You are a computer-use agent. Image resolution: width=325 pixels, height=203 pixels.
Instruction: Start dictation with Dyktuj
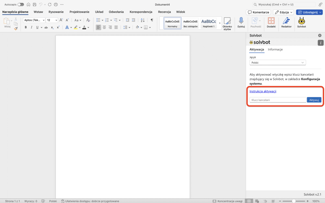(241, 23)
